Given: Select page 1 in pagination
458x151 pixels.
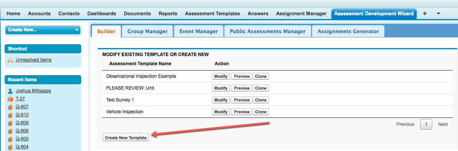Looking at the screenshot, I should coord(426,124).
